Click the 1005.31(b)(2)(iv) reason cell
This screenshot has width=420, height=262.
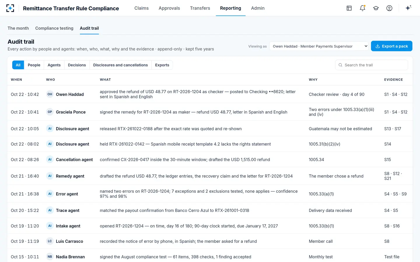coord(325,144)
